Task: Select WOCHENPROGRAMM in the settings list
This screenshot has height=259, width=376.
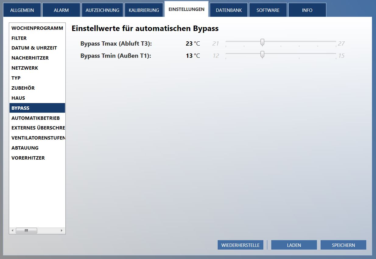Action: 37,28
